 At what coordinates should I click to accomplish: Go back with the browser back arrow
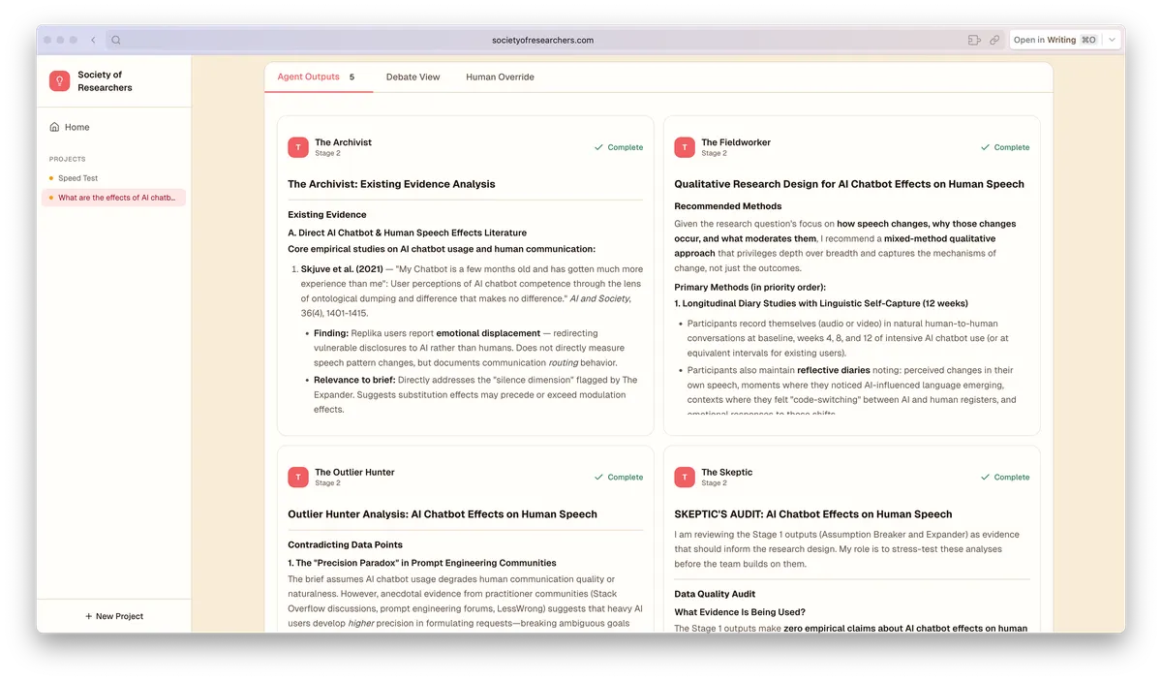pos(93,40)
